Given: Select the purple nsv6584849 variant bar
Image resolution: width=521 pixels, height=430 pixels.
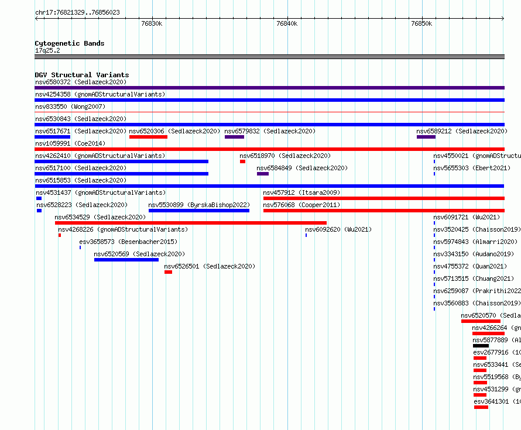Looking at the screenshot, I should 262,174.
